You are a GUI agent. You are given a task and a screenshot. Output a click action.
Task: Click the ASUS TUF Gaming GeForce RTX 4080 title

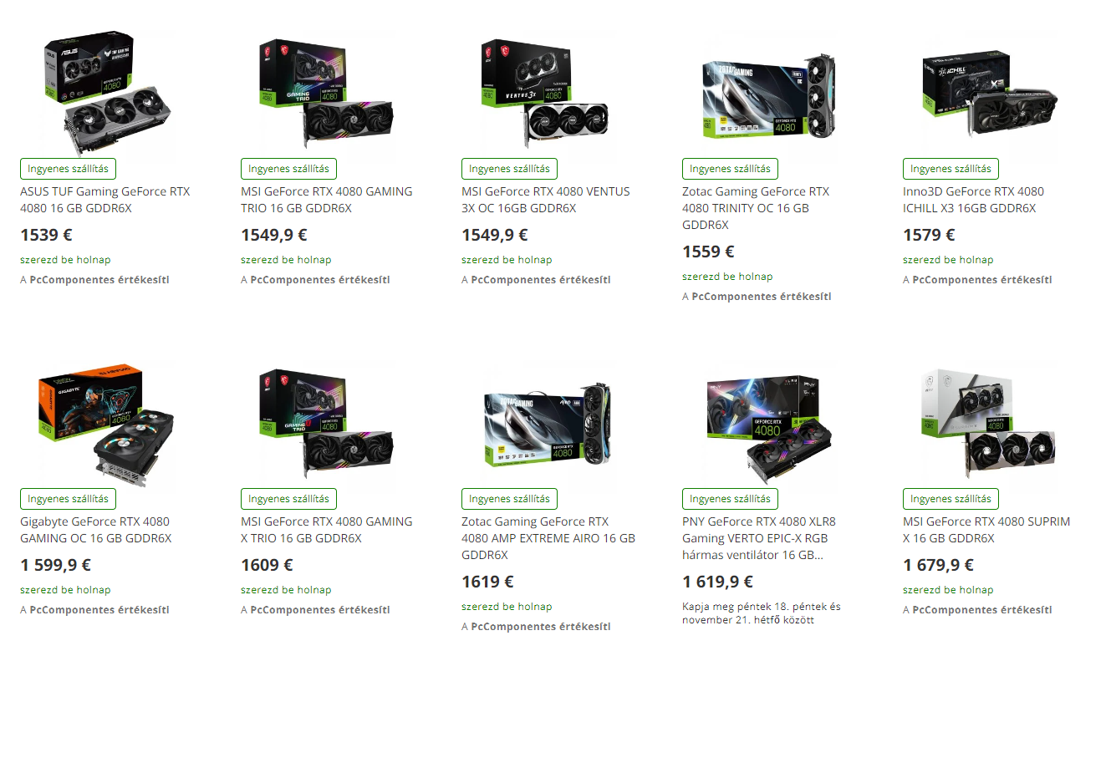click(x=105, y=200)
